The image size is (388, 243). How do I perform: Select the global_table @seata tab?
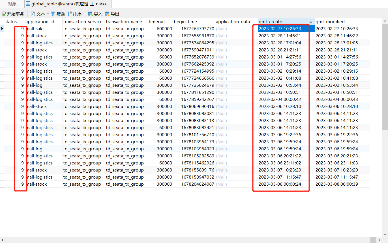68,4
